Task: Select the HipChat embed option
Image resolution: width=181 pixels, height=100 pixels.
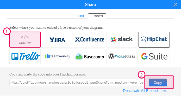Action: [x=154, y=40]
